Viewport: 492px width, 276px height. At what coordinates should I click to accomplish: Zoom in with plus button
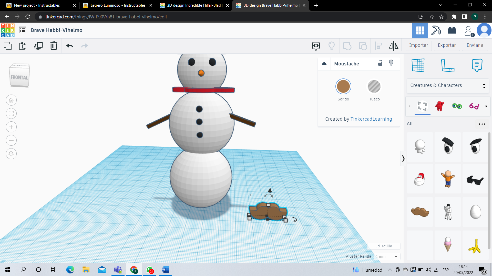tap(11, 127)
